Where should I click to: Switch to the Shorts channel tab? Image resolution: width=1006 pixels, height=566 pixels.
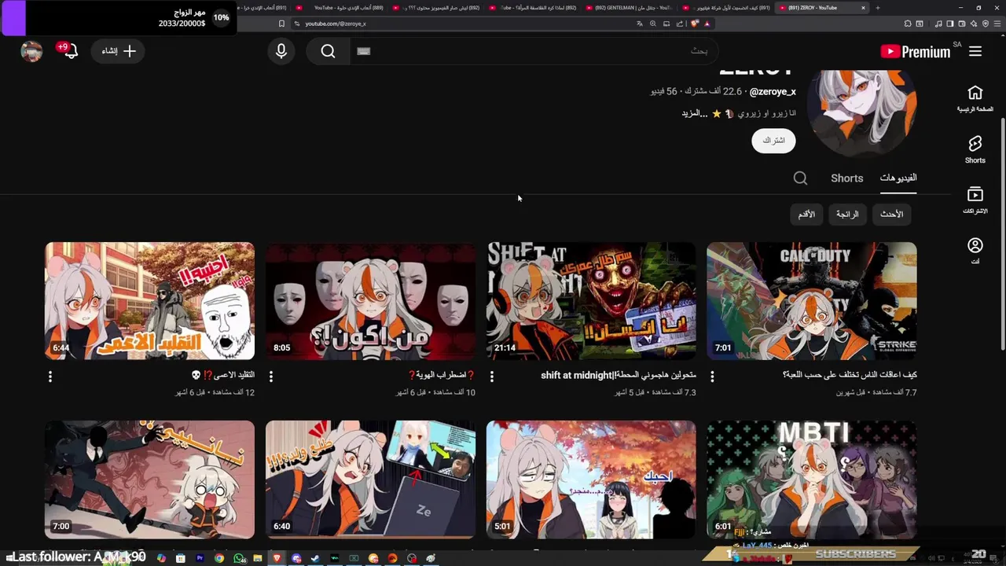click(846, 178)
